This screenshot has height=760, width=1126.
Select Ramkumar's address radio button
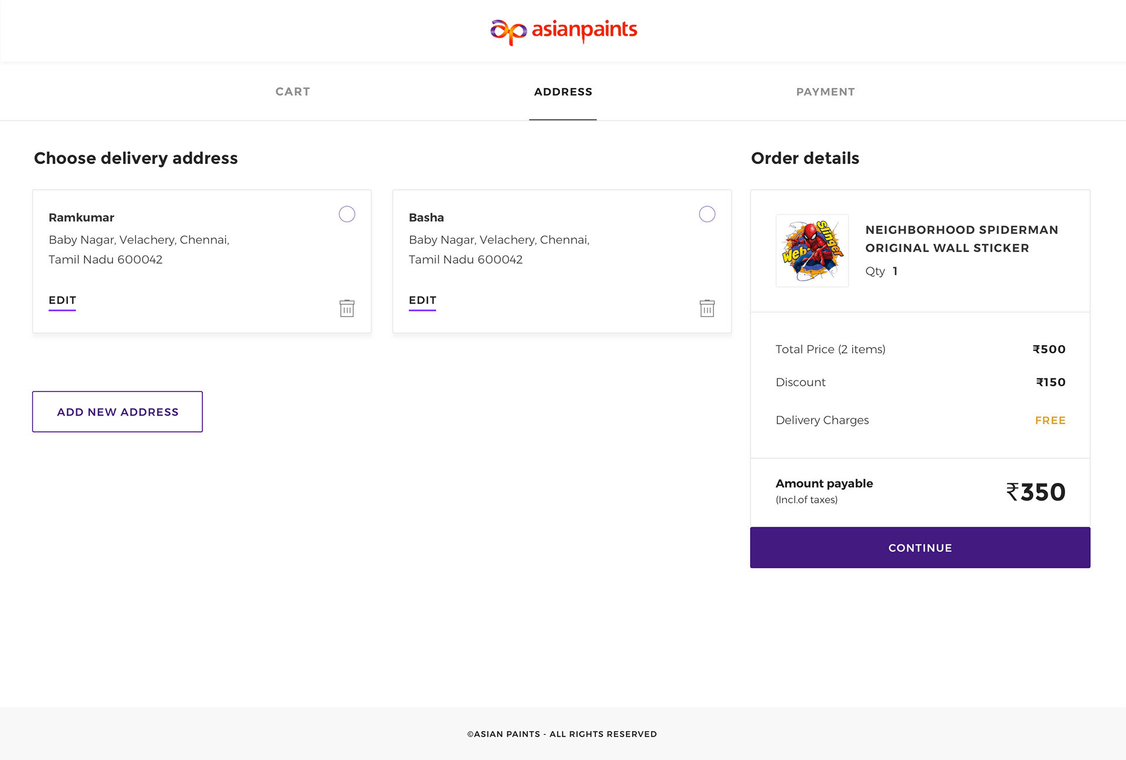[347, 214]
